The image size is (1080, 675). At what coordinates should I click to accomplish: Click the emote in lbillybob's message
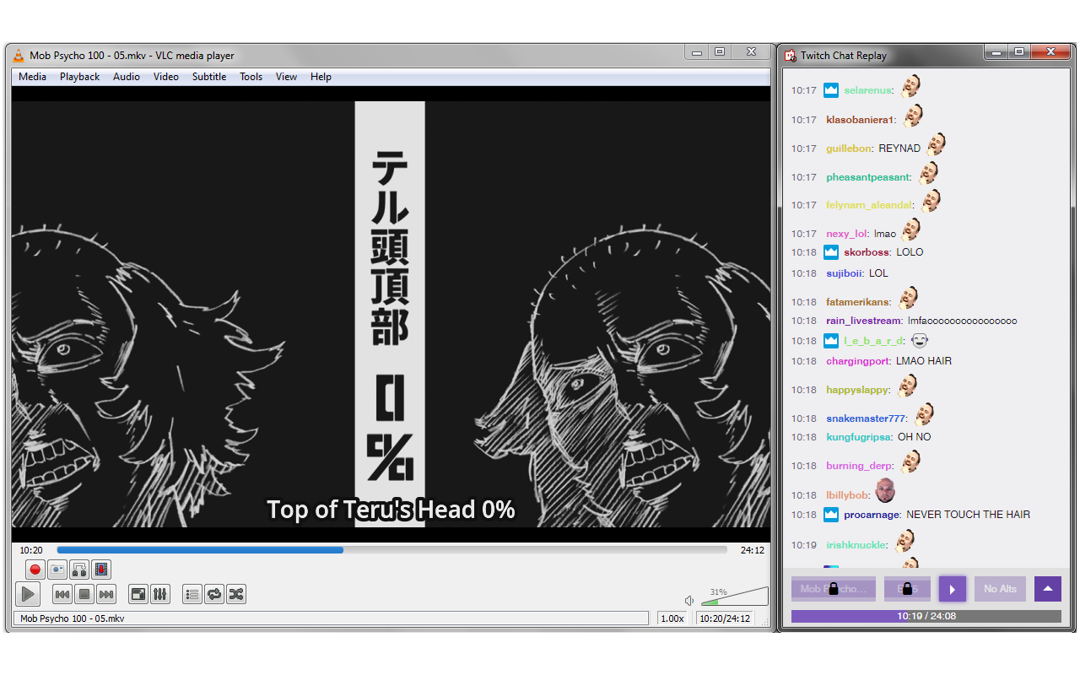point(885,490)
